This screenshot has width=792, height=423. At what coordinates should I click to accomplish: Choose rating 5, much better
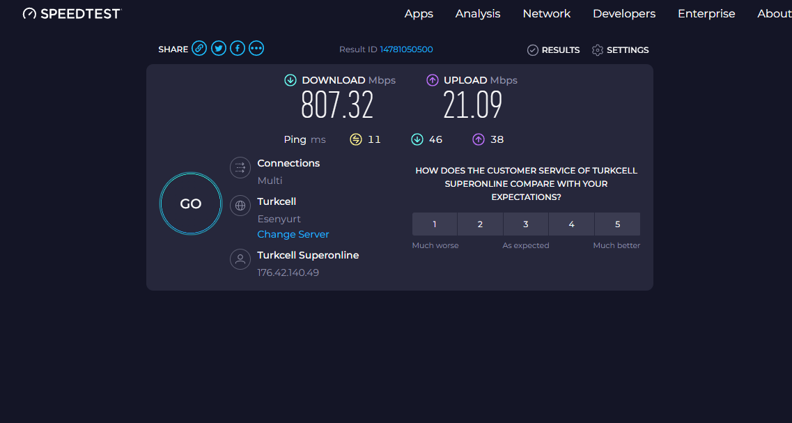(x=617, y=224)
